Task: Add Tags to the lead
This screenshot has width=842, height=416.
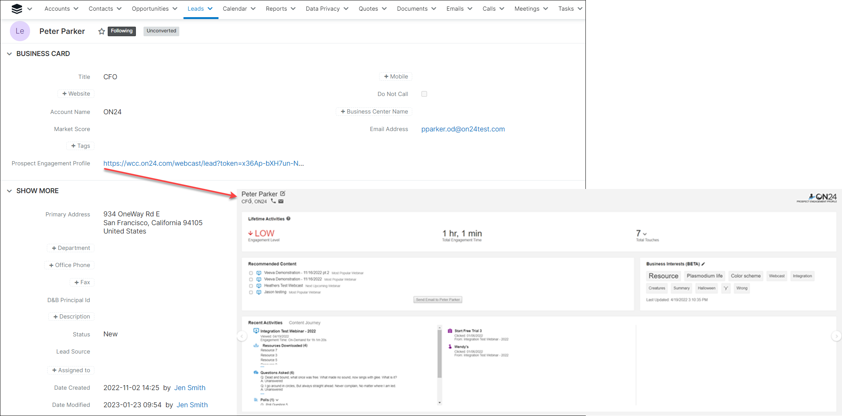Action: [x=80, y=146]
